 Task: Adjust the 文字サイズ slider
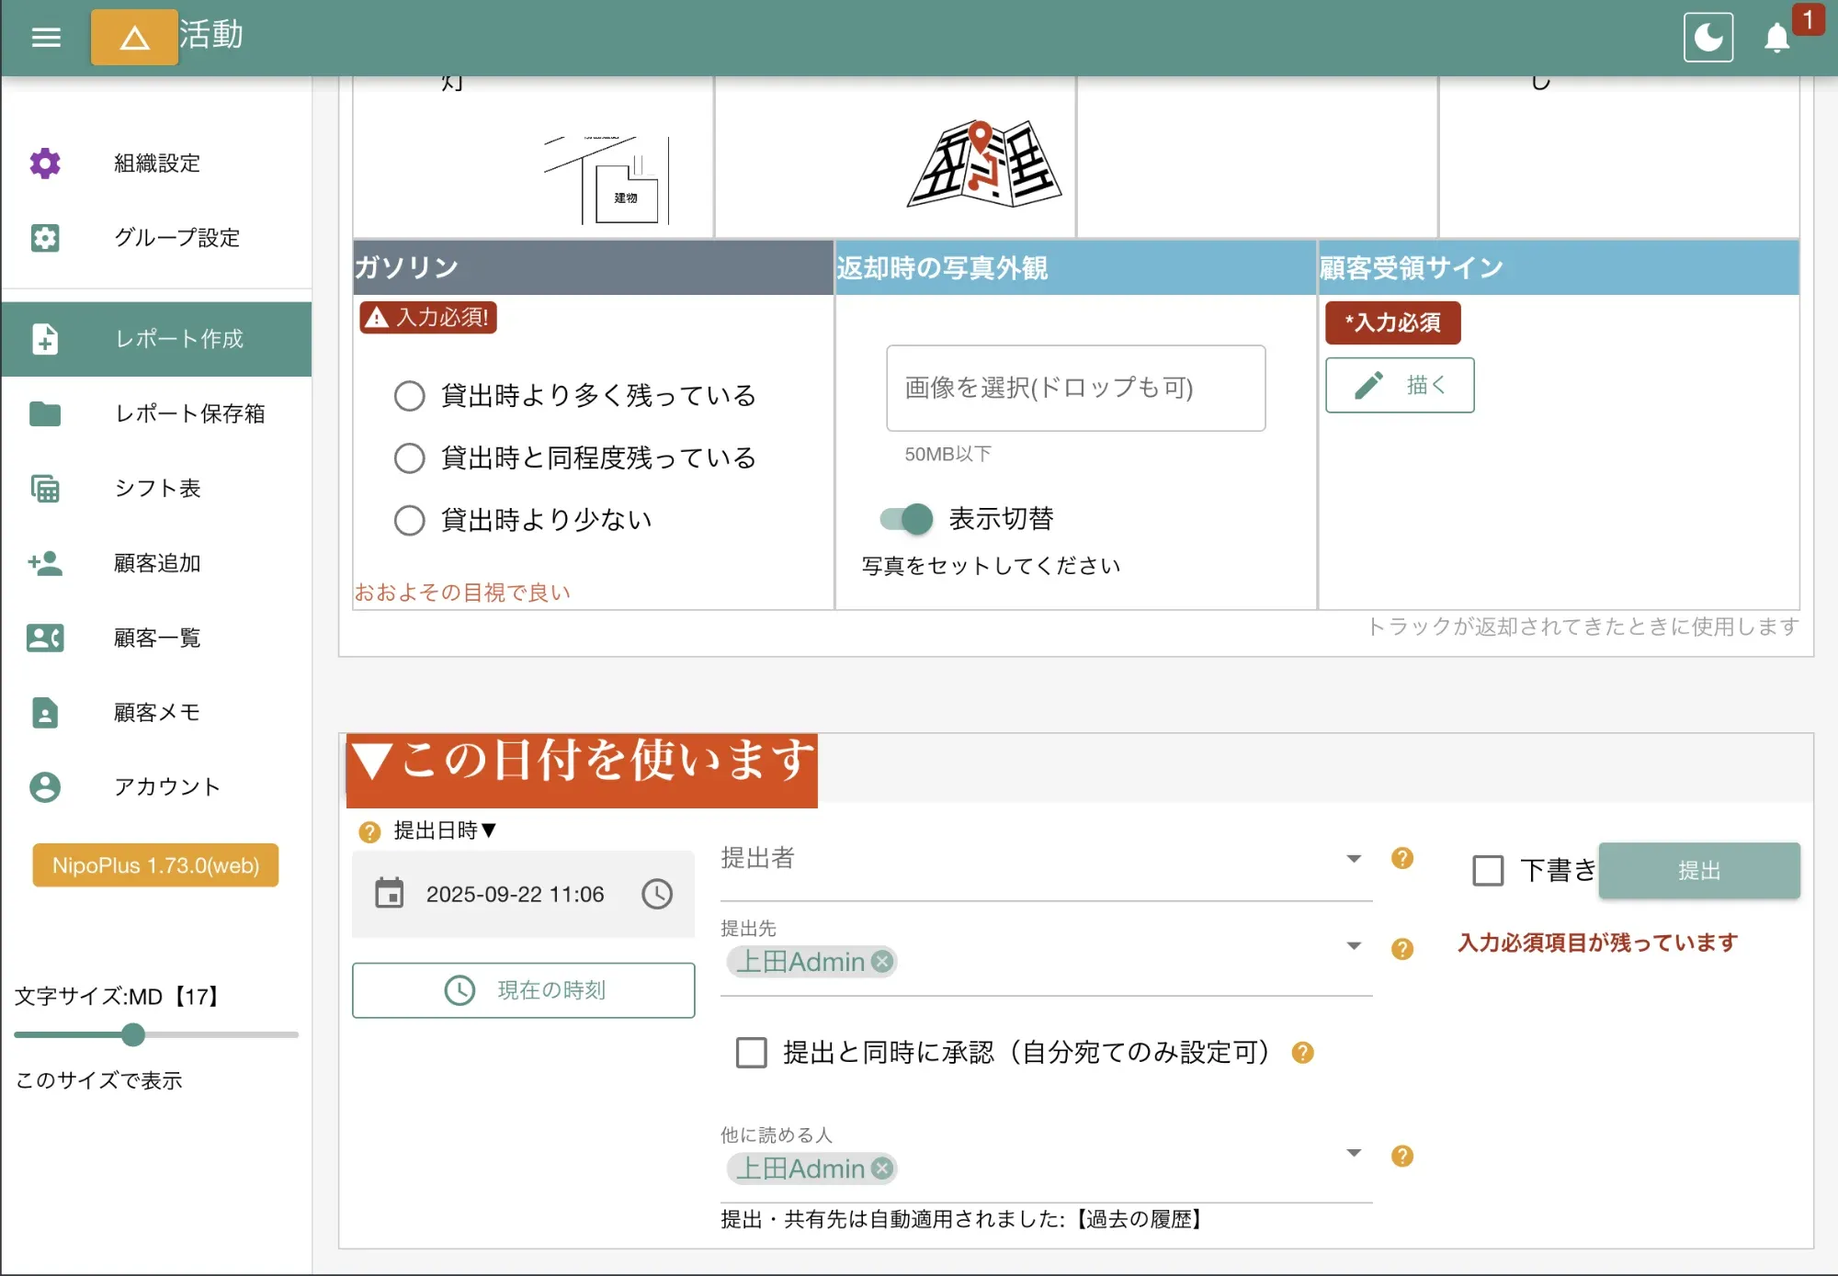pyautogui.click(x=132, y=1035)
